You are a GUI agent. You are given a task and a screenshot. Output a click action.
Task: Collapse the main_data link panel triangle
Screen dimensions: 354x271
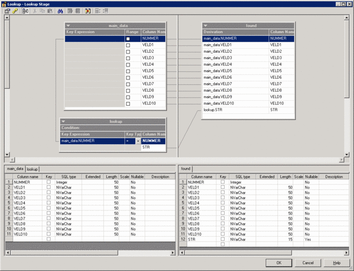tap(68, 26)
